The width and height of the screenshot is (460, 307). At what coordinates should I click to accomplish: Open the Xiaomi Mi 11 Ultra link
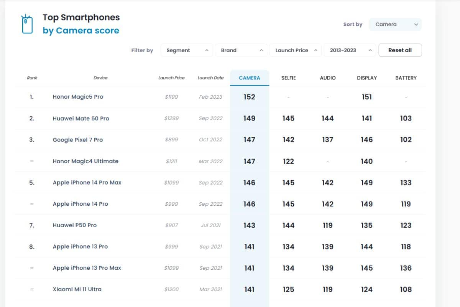(77, 289)
